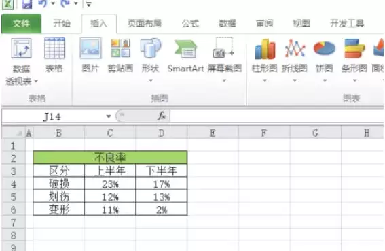Open the Clip Art (剪贴画) tool

(121, 48)
